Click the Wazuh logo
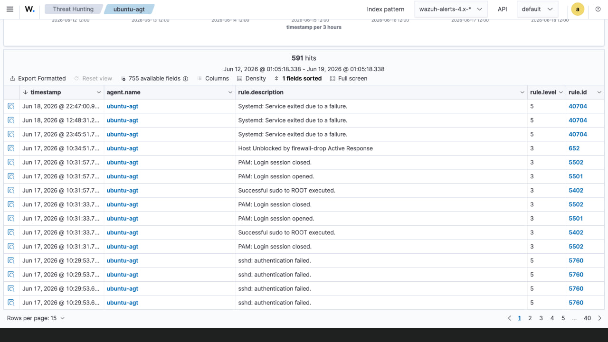 click(29, 9)
